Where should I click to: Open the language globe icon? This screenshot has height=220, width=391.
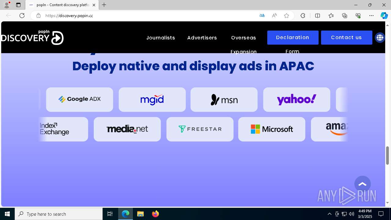point(380,38)
